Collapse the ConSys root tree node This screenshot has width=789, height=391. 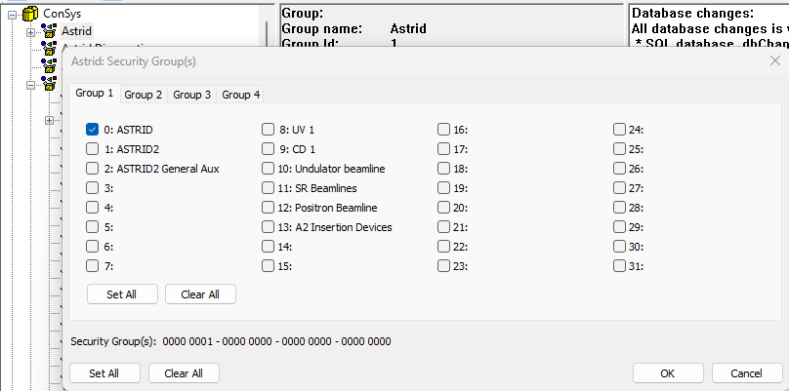tap(12, 14)
